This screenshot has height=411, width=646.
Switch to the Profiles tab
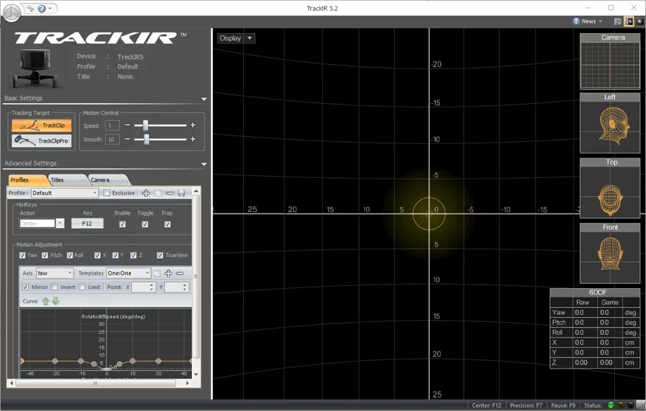26,180
